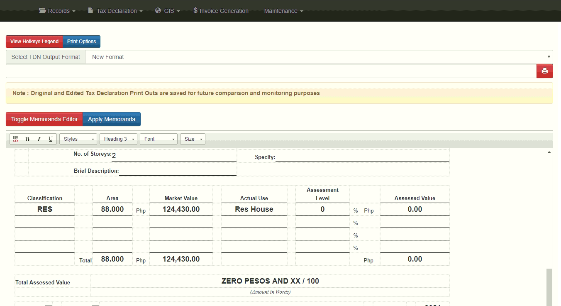Click the file icon beside Tax Declaration
561x306 pixels.
click(90, 11)
